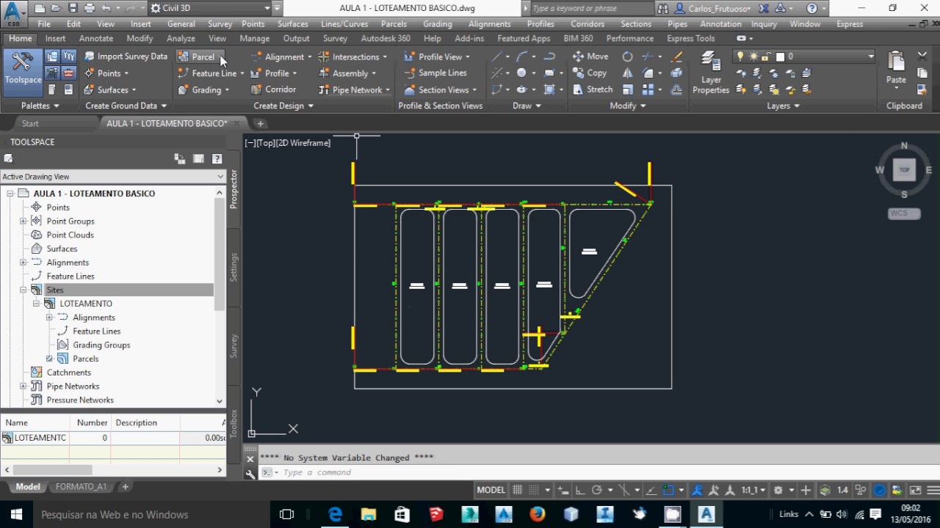Open the Help question-mark icon in title bar
Screen dimensions: 940x528
[811, 8]
